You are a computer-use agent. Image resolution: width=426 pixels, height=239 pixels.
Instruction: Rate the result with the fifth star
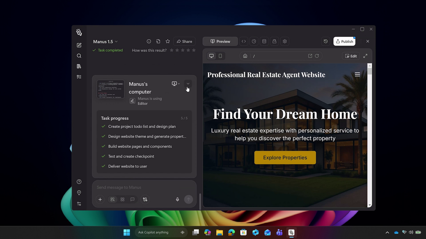tap(194, 50)
